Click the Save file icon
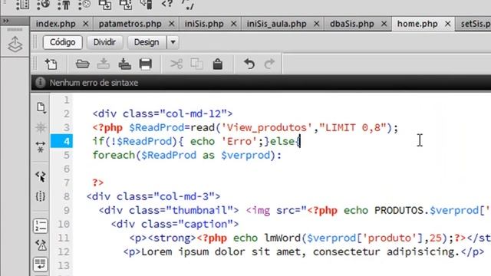Screen dimensions: 491x276 104,64
